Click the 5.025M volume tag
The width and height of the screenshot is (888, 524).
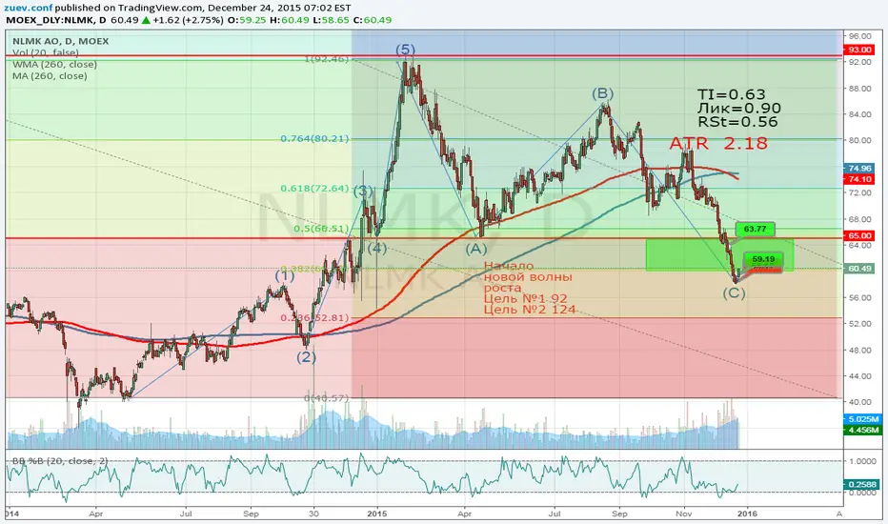(862, 419)
